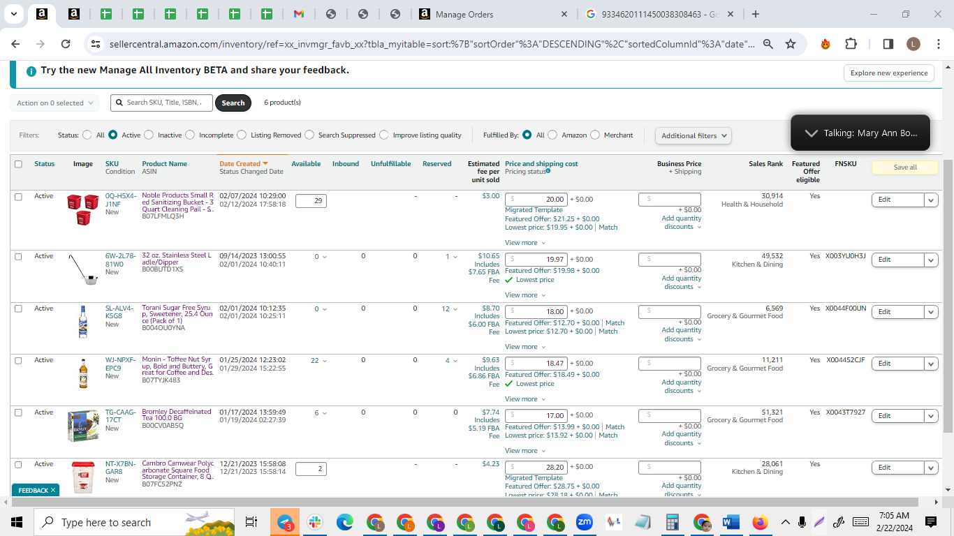Open the extension flame icon in the toolbar

pyautogui.click(x=825, y=44)
